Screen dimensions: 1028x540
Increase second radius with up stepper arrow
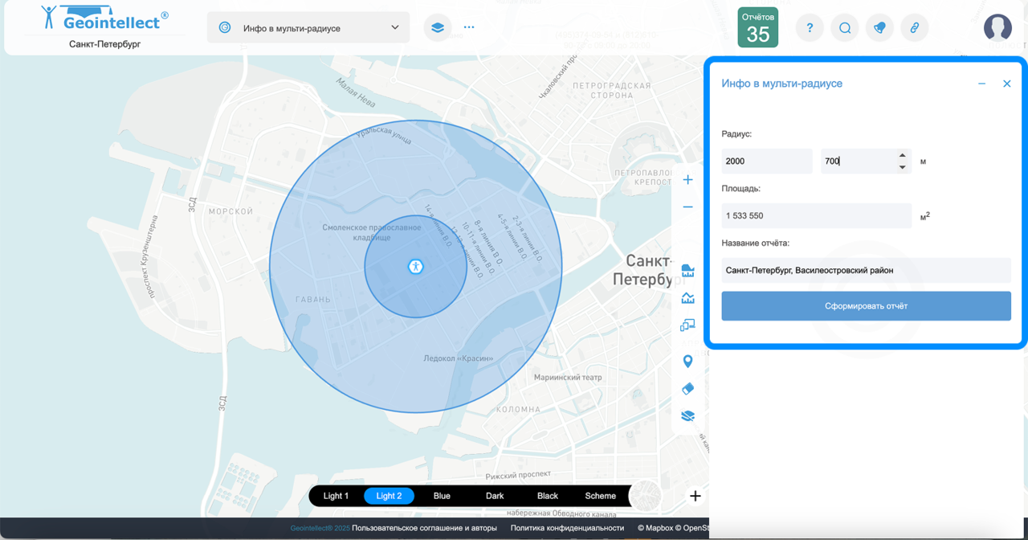point(903,156)
